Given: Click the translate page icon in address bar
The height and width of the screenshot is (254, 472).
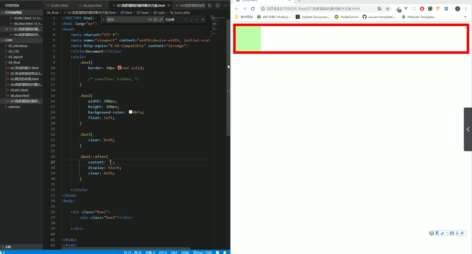Looking at the screenshot, I should [379, 9].
